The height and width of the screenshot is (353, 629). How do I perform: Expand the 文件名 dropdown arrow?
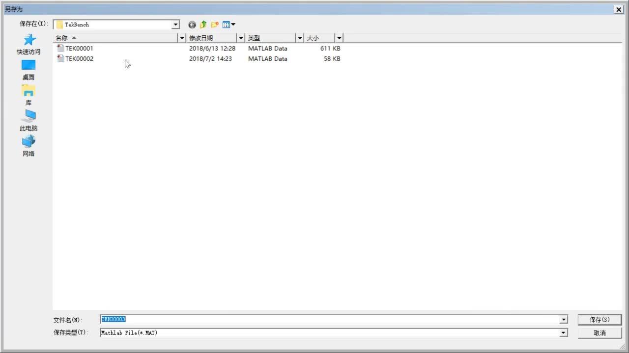563,320
